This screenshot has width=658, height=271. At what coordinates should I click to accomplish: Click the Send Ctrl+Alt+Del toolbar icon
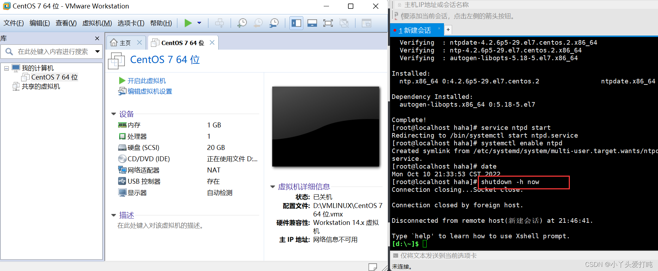[x=219, y=23]
